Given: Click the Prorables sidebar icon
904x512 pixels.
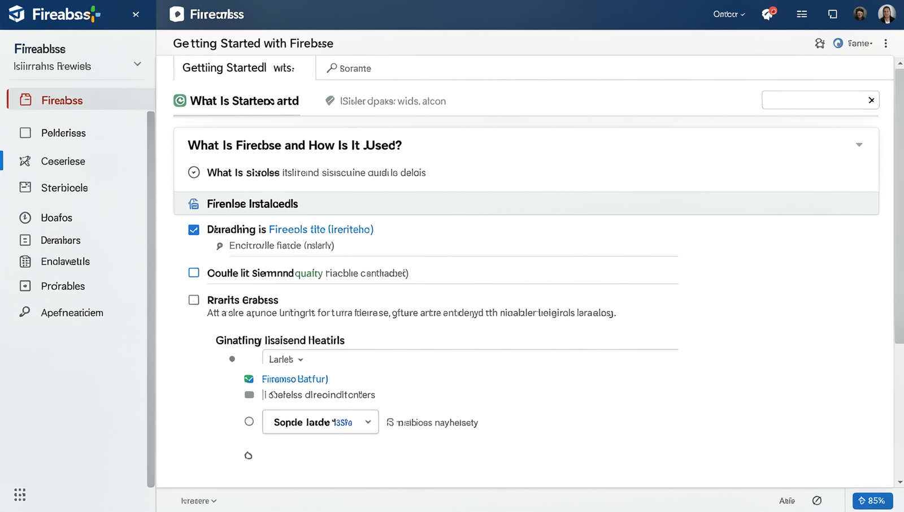Looking at the screenshot, I should [x=25, y=286].
